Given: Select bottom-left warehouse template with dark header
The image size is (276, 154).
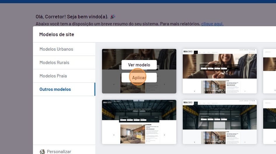Looking at the screenshot, I should tap(139, 122).
